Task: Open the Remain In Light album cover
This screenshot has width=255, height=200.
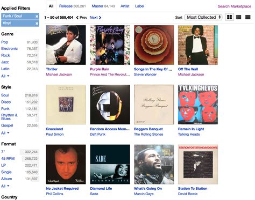Action: pos(198,105)
